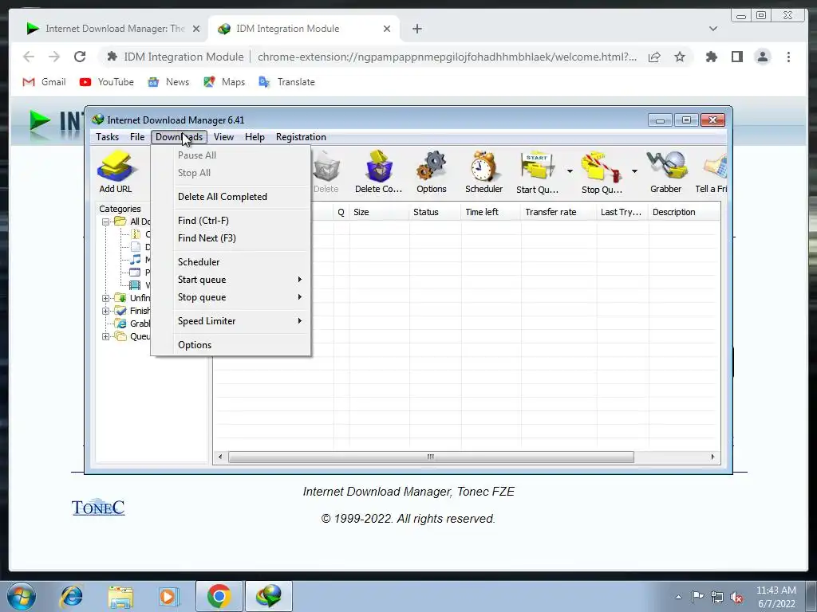This screenshot has width=817, height=612.
Task: Open Chrome side panel icon
Action: point(736,57)
